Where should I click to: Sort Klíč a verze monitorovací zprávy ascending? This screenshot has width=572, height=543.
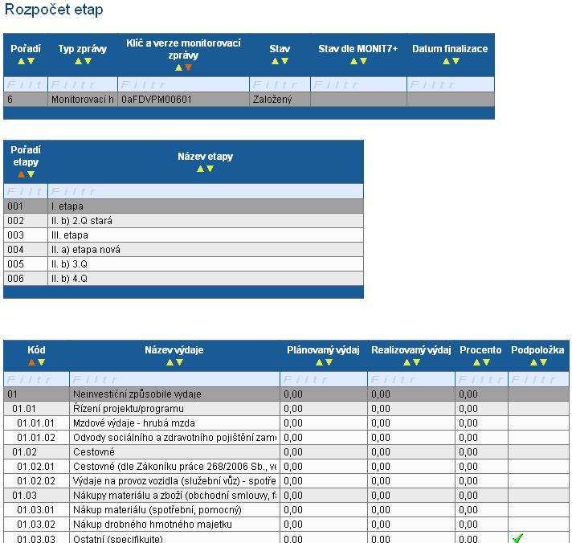point(178,67)
